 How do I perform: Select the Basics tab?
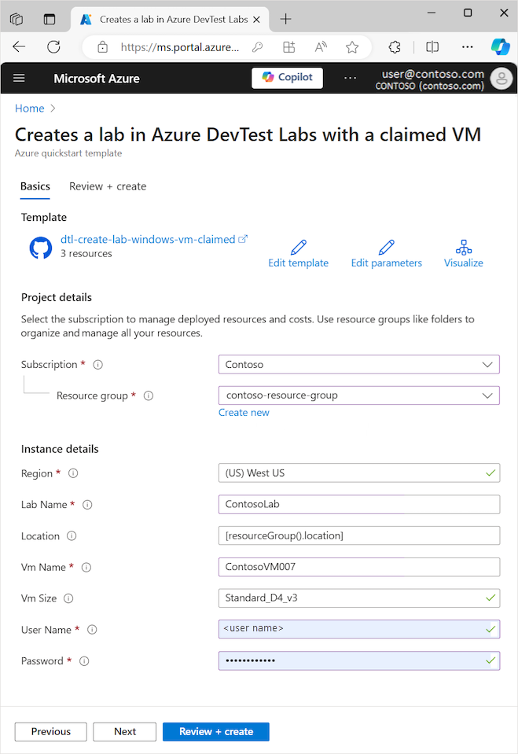35,186
